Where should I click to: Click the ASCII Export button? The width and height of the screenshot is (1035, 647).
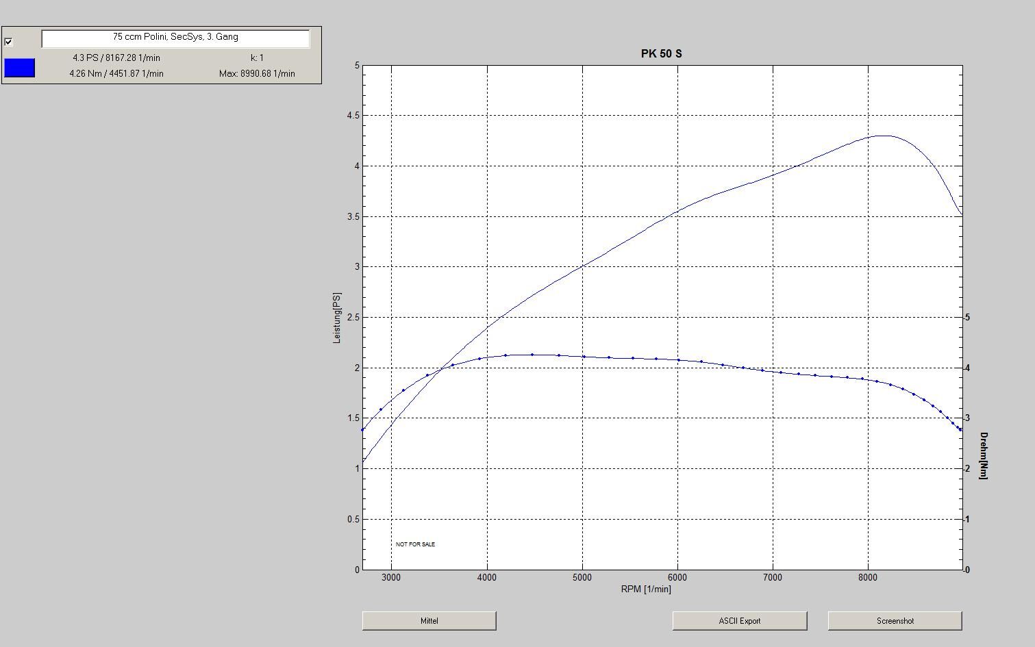click(x=739, y=621)
